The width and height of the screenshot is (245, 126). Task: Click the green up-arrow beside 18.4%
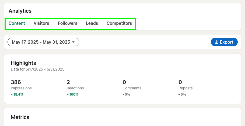point(12,94)
